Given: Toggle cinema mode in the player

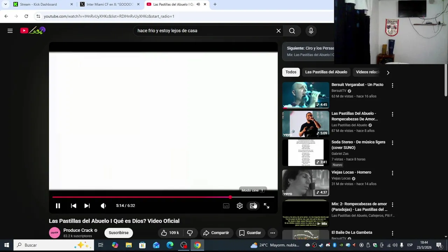Looking at the screenshot, I should pos(253,206).
